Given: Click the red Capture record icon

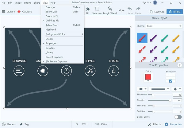Looking at the screenshot, I should point(19,12).
